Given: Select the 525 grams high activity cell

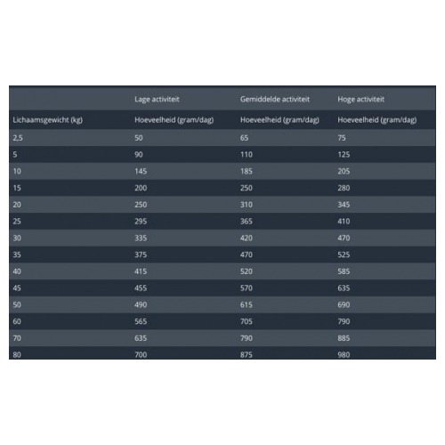Looking at the screenshot, I should tap(344, 255).
